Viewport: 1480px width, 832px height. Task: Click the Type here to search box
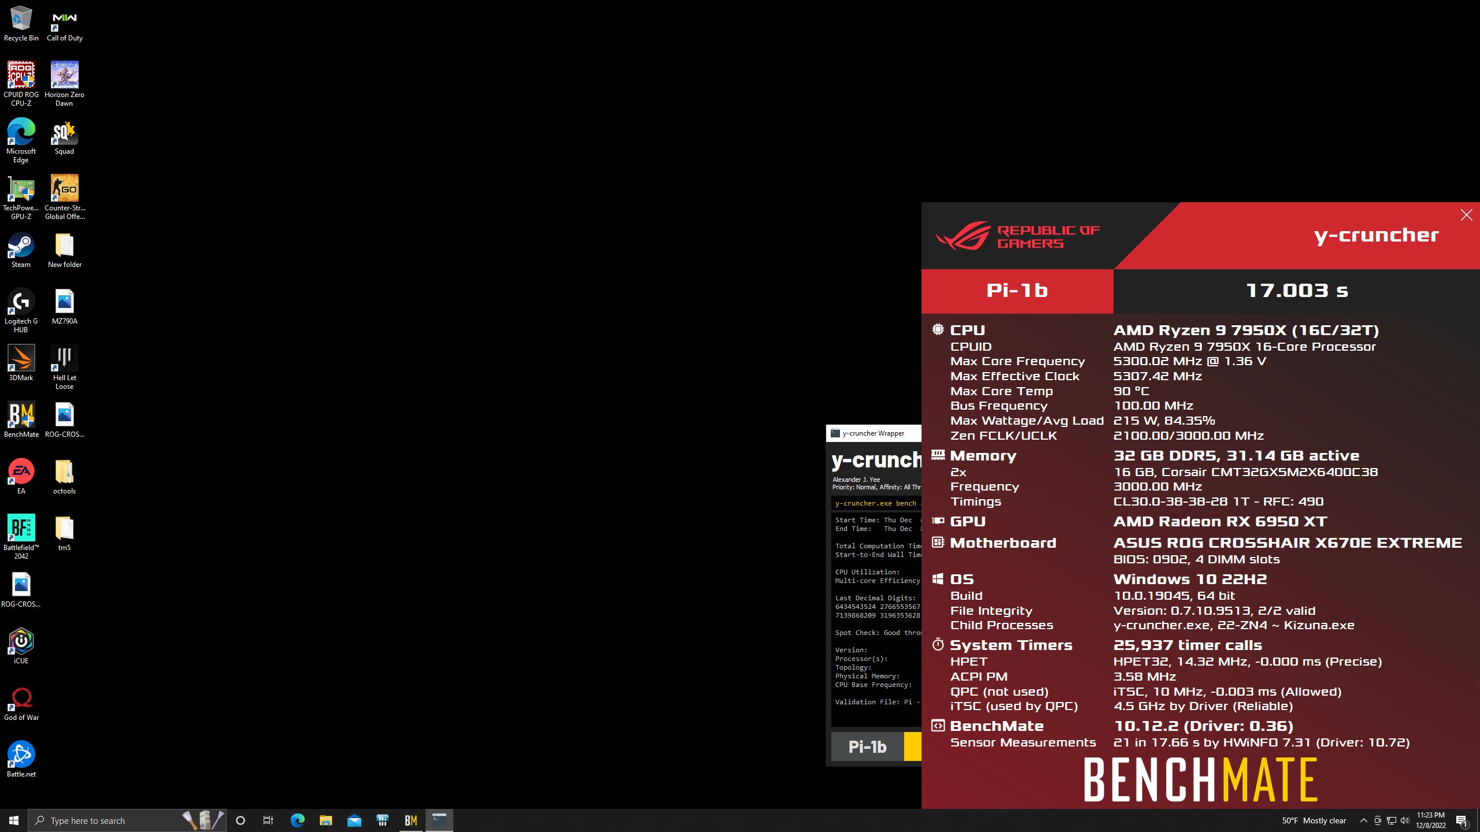(127, 820)
